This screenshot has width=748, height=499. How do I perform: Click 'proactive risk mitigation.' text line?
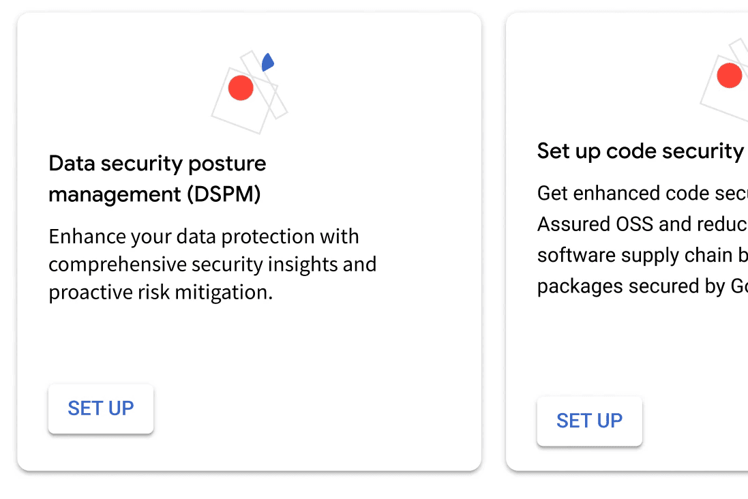161,292
